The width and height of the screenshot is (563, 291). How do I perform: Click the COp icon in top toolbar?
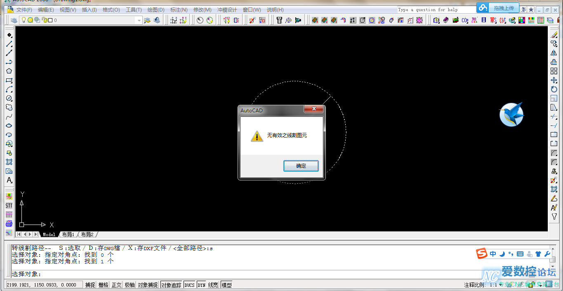point(465,20)
